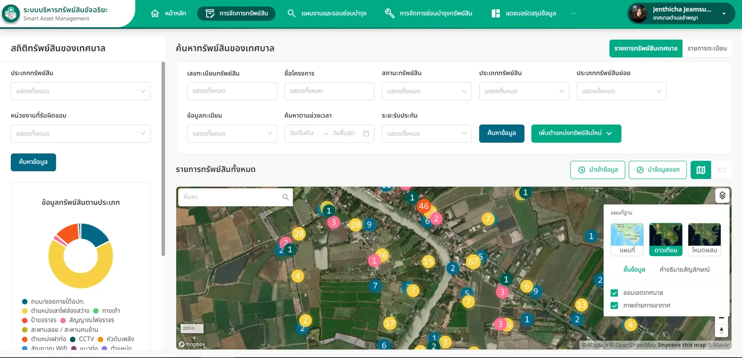The width and height of the screenshot is (742, 358).
Task: Switch to map view icon
Action: pyautogui.click(x=701, y=170)
